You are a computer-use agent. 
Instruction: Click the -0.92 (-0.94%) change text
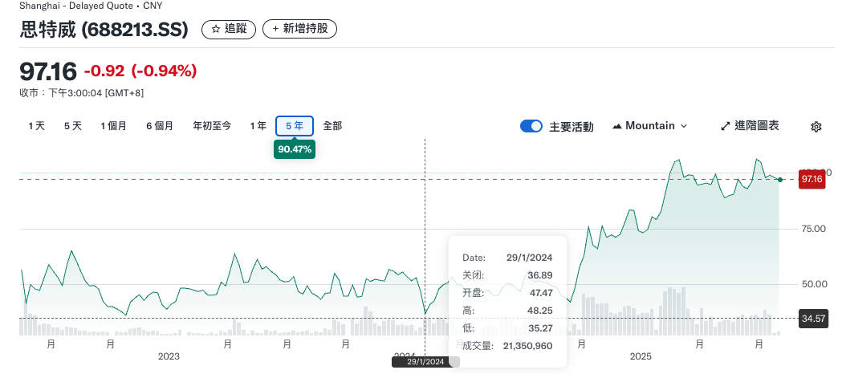coord(140,71)
